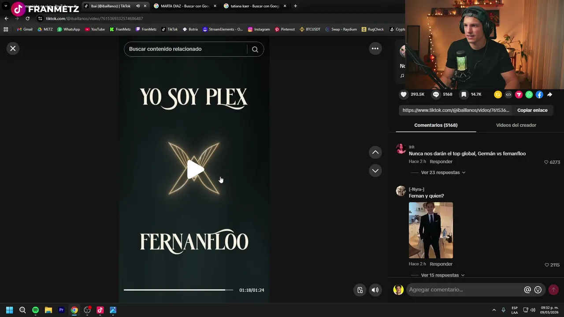Image resolution: width=564 pixels, height=317 pixels.
Task: Show hidden system tray icons chevron
Action: (494, 310)
